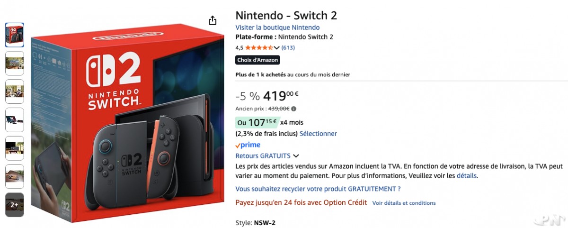Click the share icon above product image
The height and width of the screenshot is (228, 568).
213,20
